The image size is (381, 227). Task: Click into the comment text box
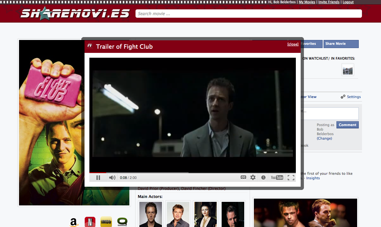(x=329, y=113)
